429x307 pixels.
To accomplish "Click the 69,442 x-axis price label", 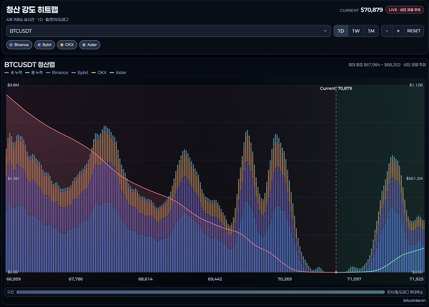I will coord(215,279).
